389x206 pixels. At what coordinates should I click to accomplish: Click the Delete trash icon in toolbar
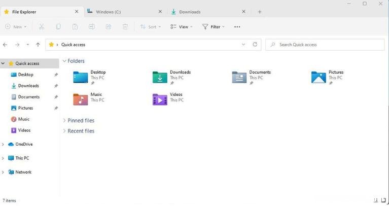point(125,26)
